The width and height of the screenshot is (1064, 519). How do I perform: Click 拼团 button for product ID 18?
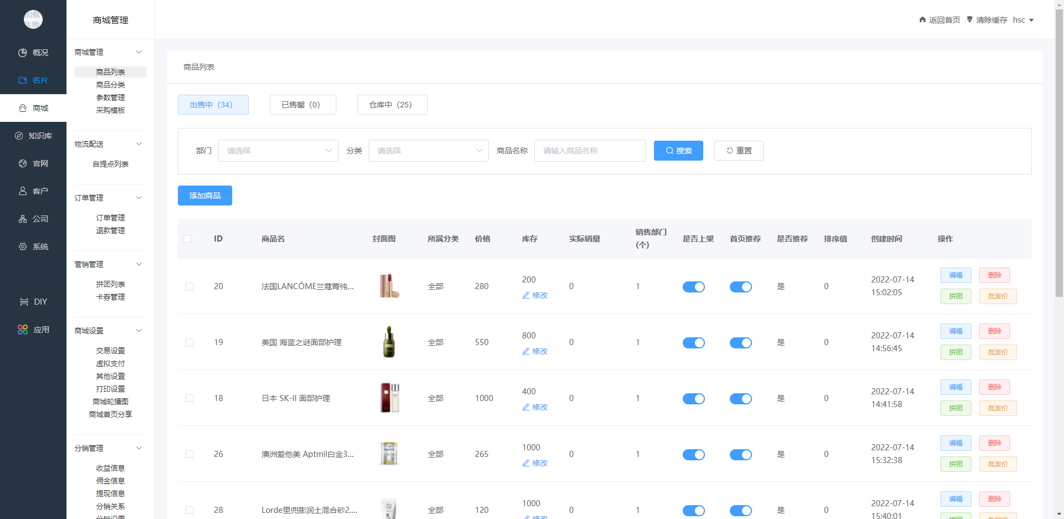click(956, 408)
